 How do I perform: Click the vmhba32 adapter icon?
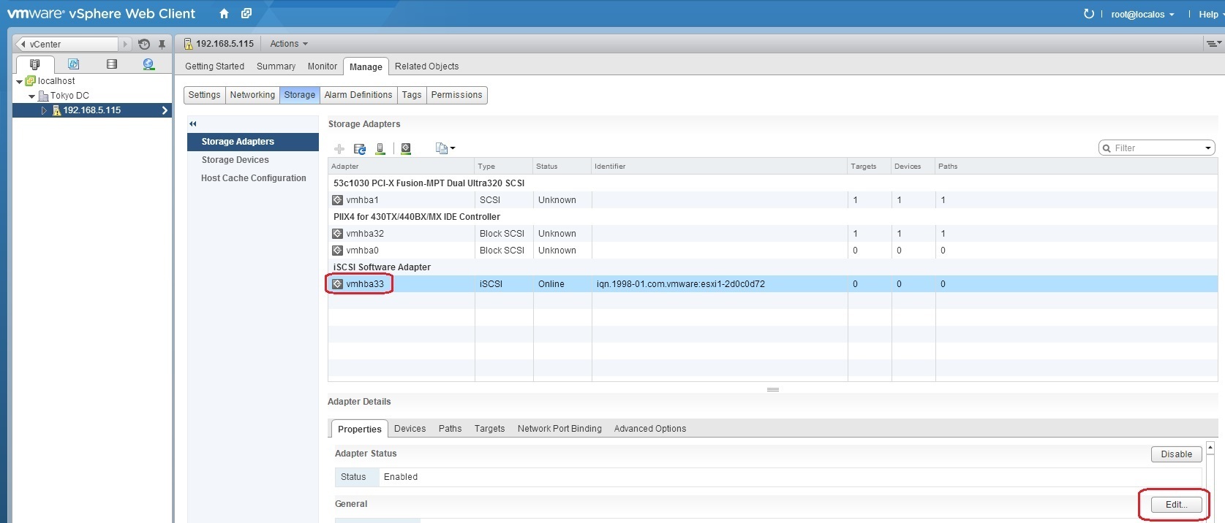[337, 234]
